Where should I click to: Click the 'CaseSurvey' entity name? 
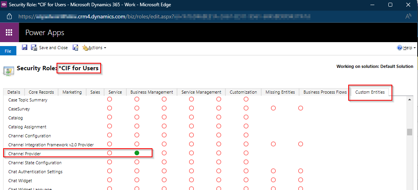[x=19, y=109]
